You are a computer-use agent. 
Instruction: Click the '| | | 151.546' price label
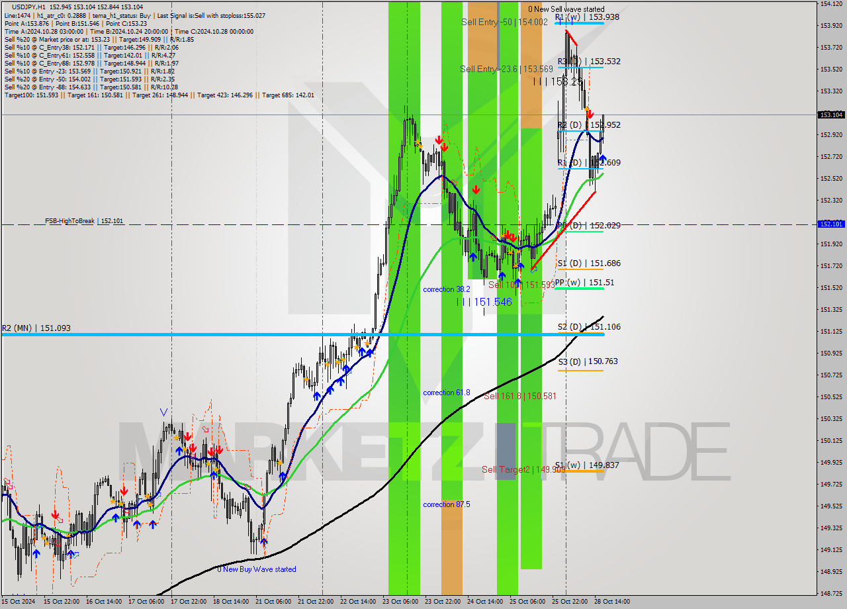[484, 302]
